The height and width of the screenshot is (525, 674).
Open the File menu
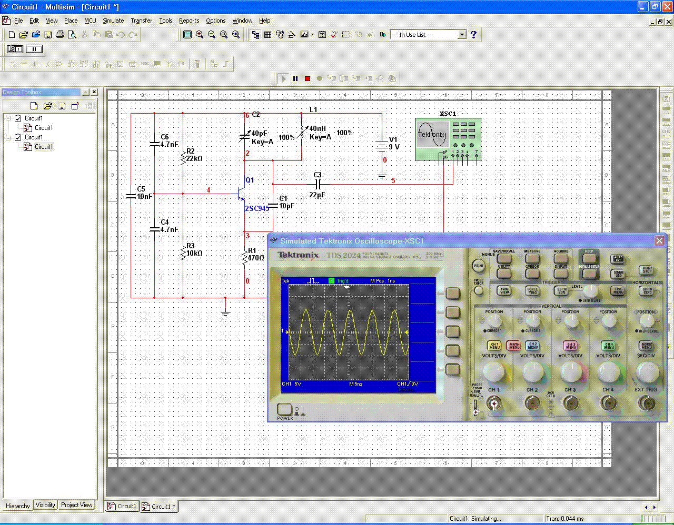pyautogui.click(x=18, y=21)
